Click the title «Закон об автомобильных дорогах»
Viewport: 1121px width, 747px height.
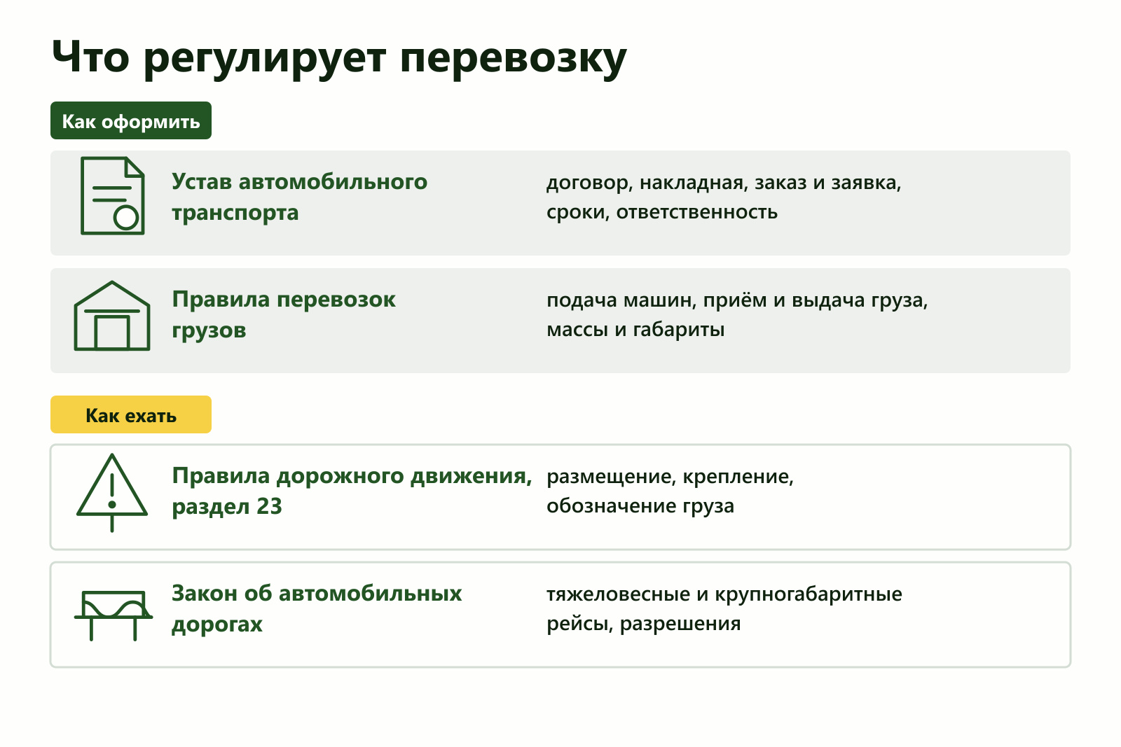[317, 608]
